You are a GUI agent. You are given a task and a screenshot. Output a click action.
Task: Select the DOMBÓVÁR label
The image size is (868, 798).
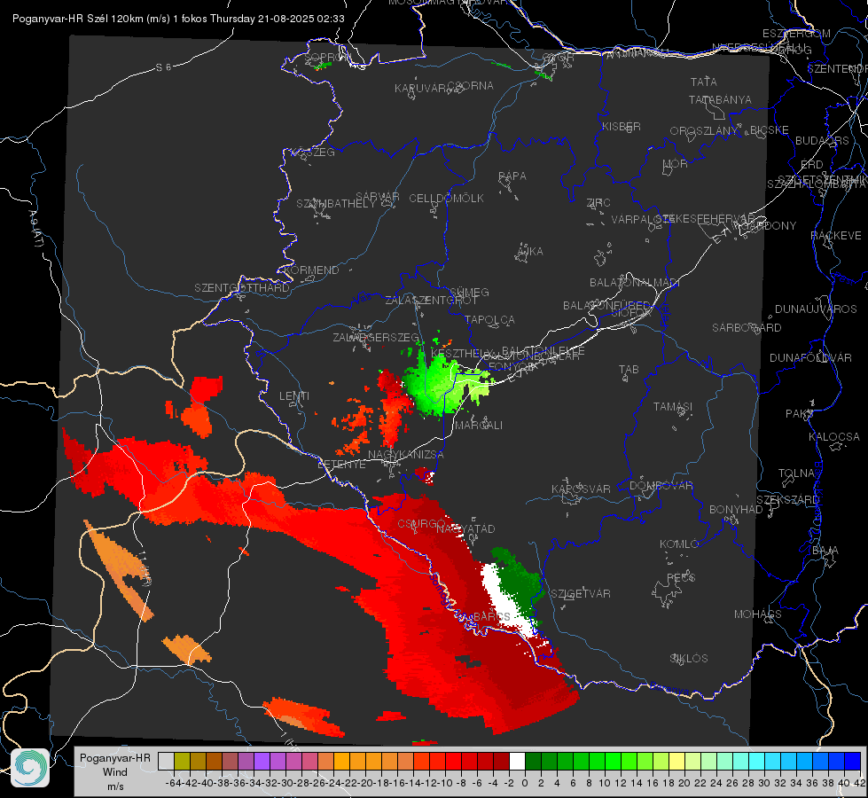point(661,486)
